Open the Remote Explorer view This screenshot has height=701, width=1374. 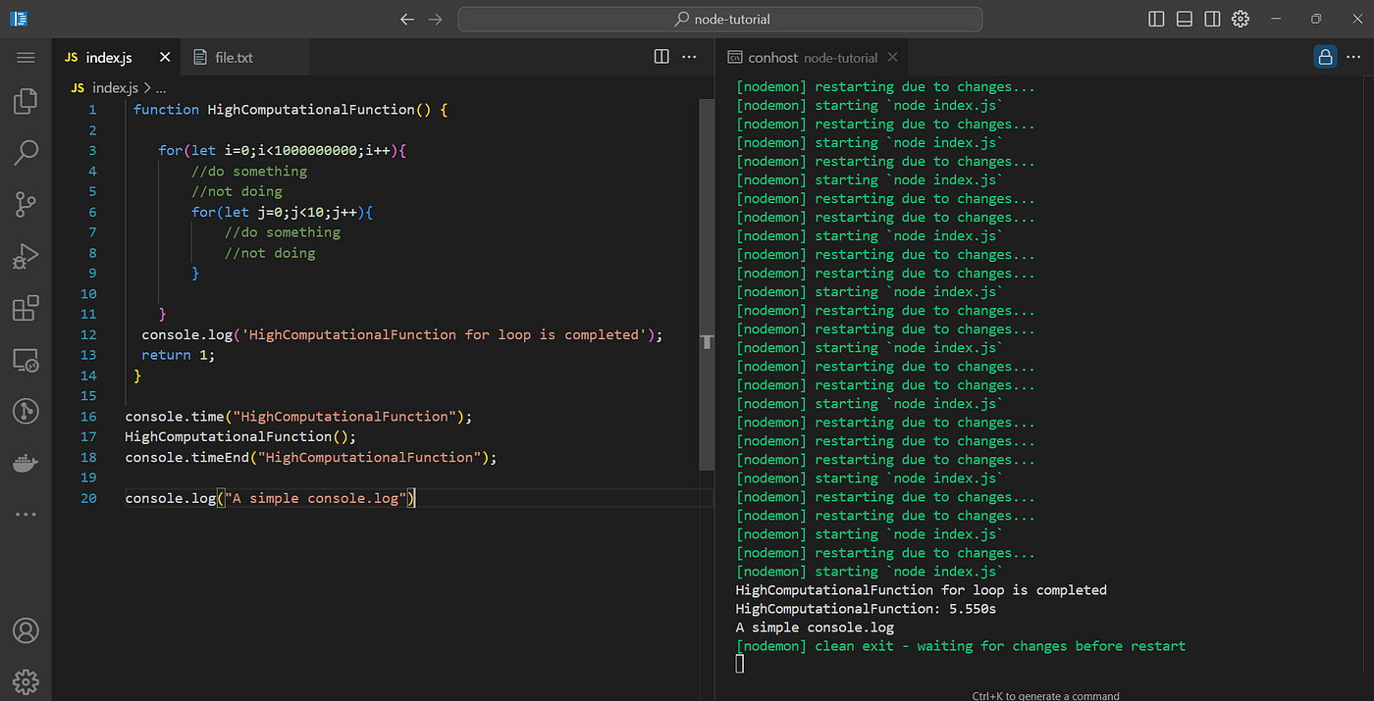[26, 360]
